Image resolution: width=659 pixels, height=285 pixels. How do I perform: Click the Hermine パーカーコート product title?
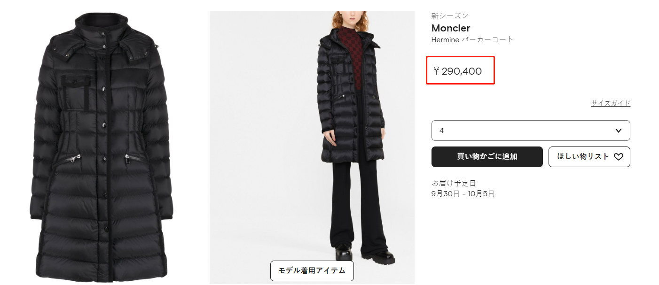point(472,40)
